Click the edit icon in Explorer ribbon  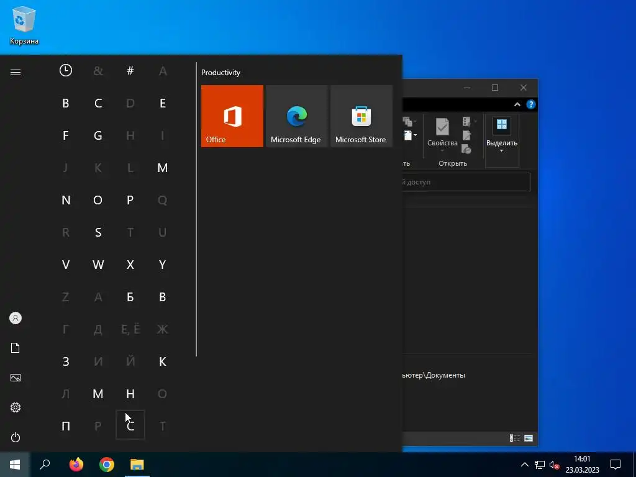tap(466, 135)
